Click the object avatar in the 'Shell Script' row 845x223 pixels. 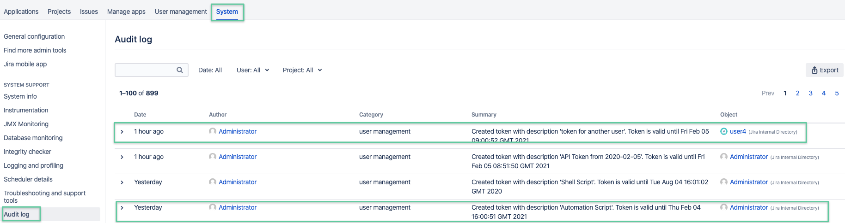point(724,182)
